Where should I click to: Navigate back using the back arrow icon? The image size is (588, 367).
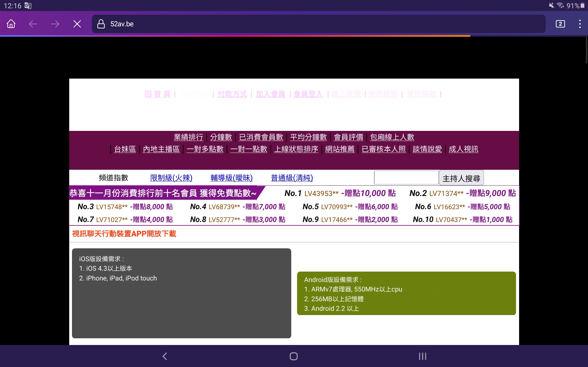coord(33,24)
